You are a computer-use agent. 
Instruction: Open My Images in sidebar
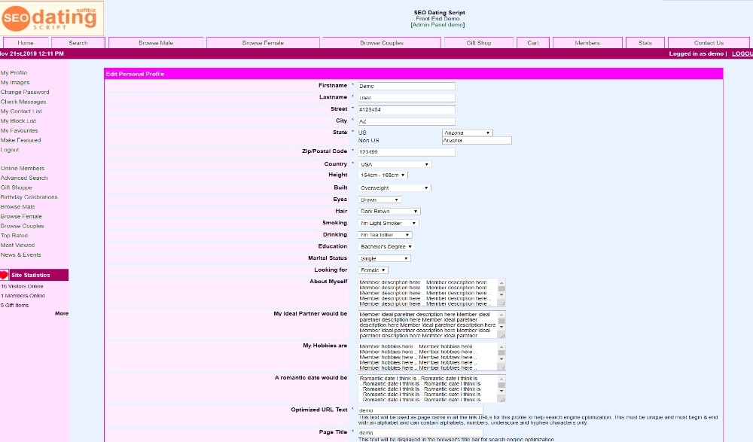[15, 82]
